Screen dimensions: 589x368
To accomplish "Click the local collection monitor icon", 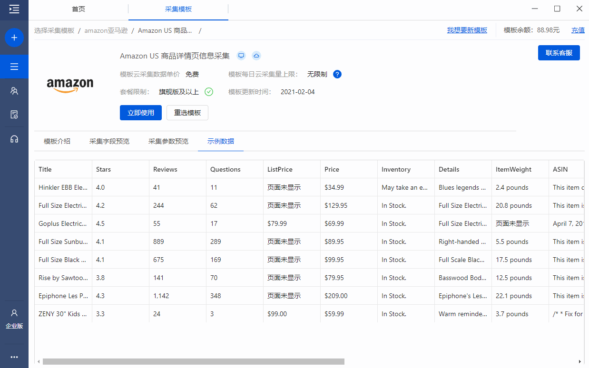I will pos(241,56).
